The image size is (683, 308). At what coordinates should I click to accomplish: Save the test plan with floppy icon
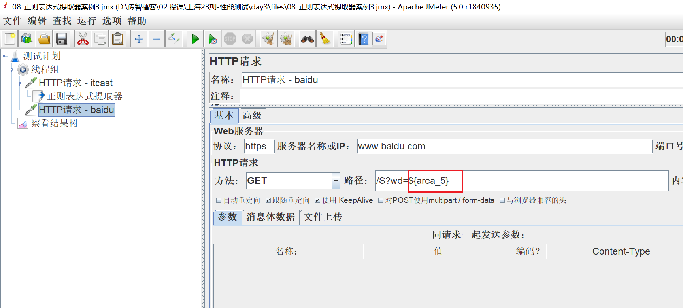61,39
